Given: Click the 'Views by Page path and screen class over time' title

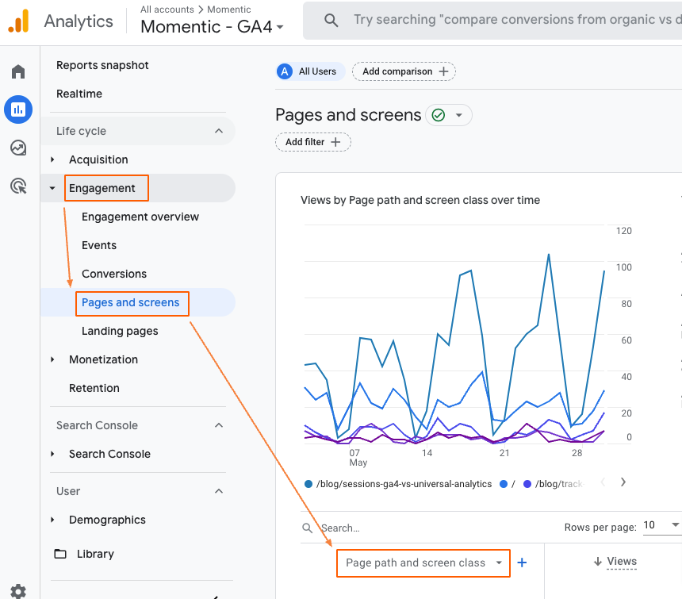Looking at the screenshot, I should pos(420,200).
